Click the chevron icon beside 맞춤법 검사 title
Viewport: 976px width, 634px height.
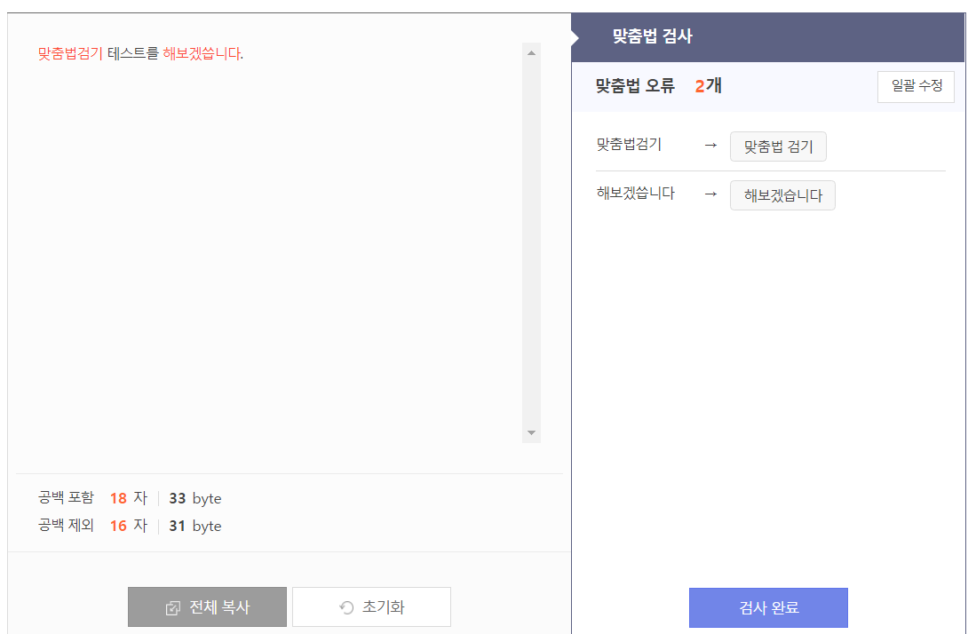point(575,36)
